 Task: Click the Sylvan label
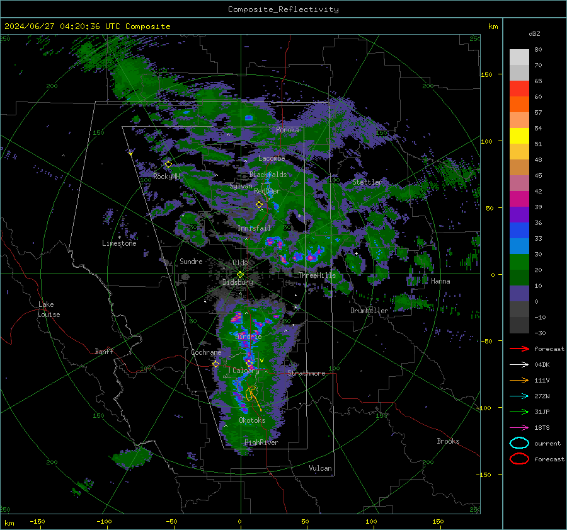pyautogui.click(x=241, y=186)
